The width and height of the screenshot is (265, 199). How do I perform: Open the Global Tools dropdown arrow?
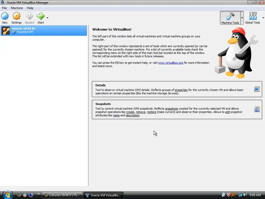point(263,18)
